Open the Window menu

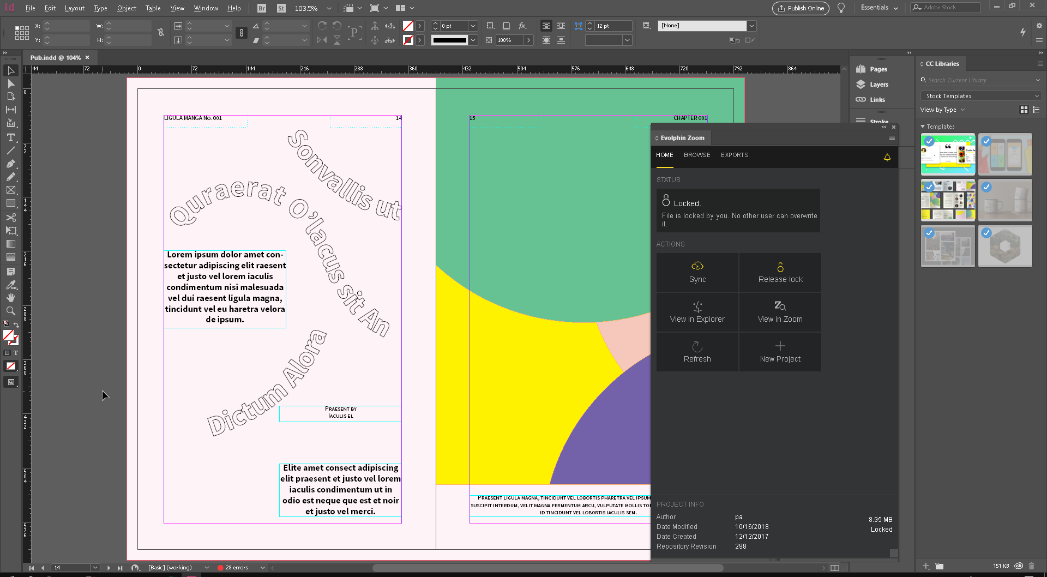(x=206, y=8)
